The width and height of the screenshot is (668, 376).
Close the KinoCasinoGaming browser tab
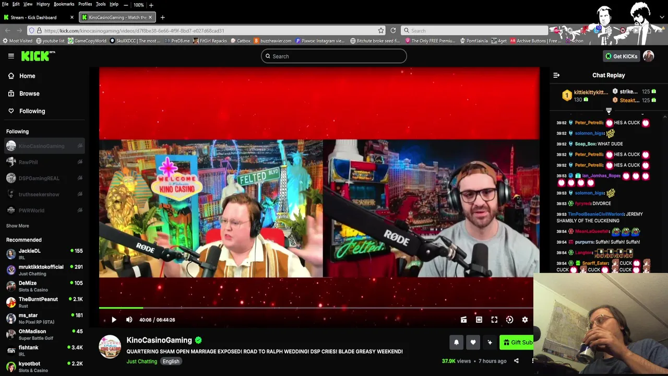150,17
